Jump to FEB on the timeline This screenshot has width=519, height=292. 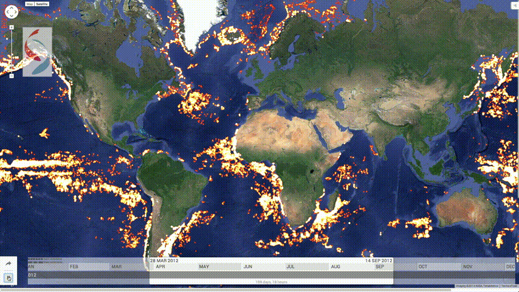pyautogui.click(x=74, y=266)
